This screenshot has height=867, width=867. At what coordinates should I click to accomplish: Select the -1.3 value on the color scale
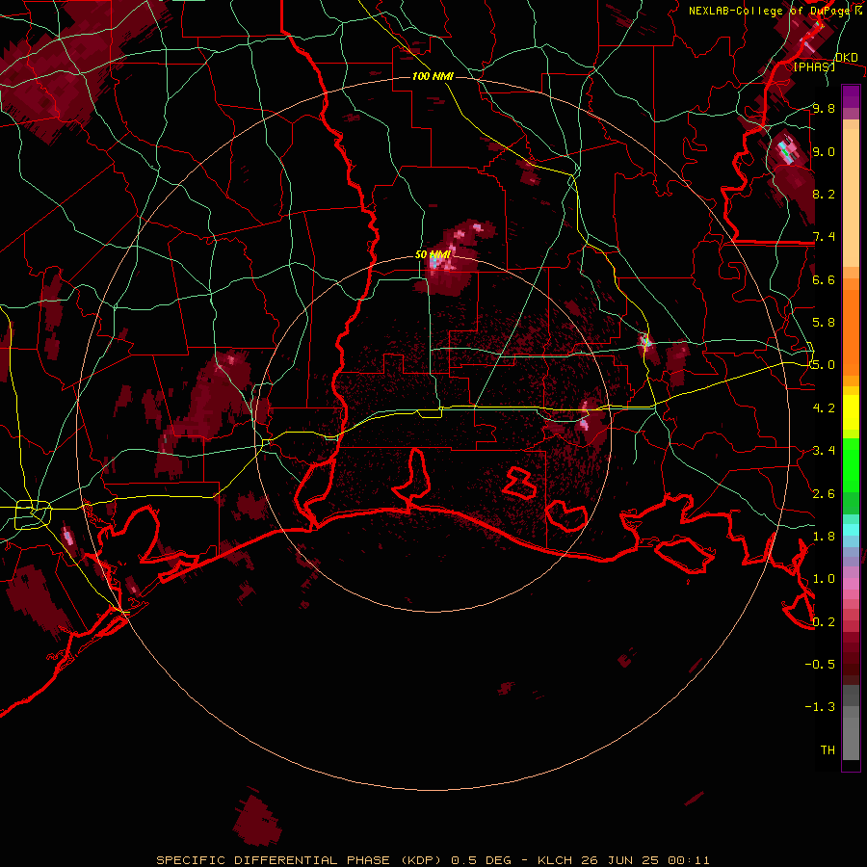tap(820, 707)
